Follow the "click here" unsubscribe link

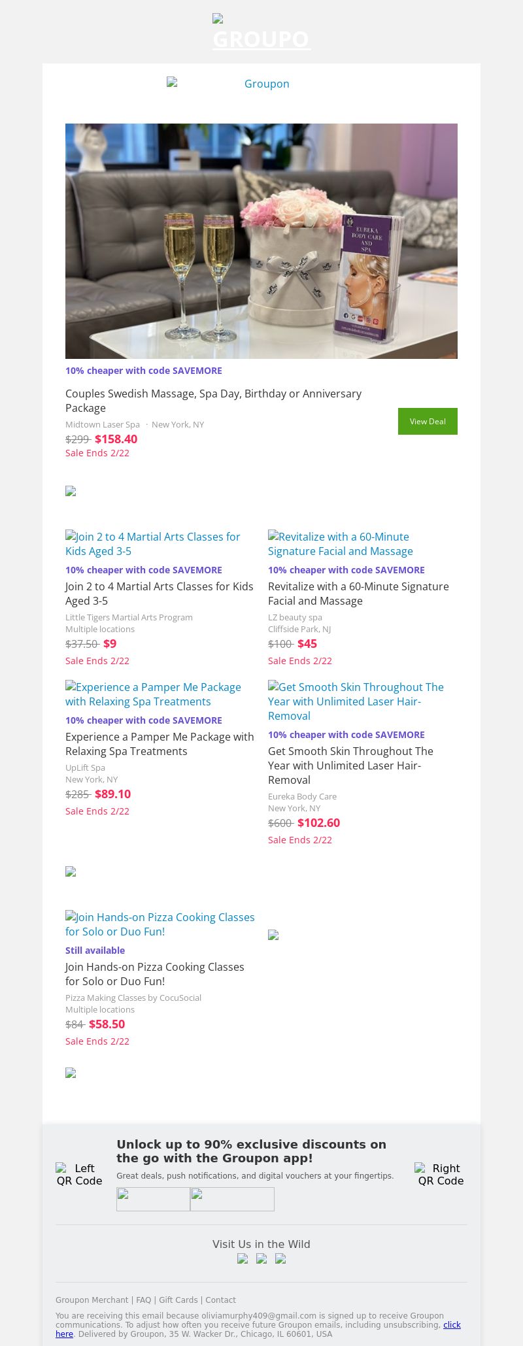point(452,1325)
